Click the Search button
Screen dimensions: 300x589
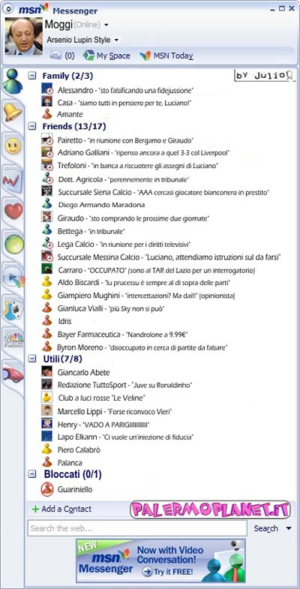click(x=265, y=528)
